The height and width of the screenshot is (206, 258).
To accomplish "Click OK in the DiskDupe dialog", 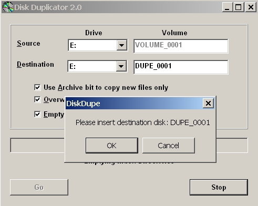I will tap(112, 146).
